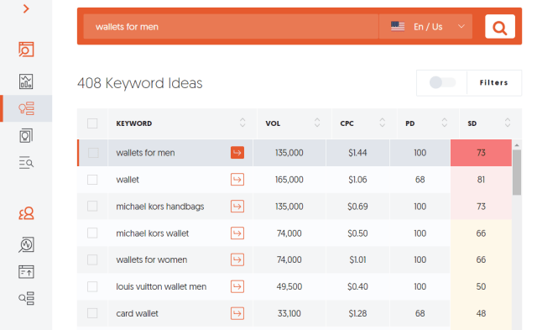Click the arrow icon for 'wallets for women'
This screenshot has width=537, height=330.
237,259
